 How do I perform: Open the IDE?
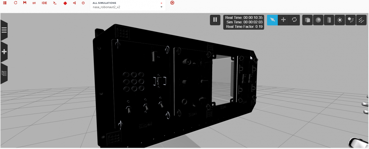pyautogui.click(x=44, y=3)
